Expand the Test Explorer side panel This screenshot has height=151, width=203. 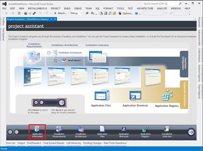(3, 34)
